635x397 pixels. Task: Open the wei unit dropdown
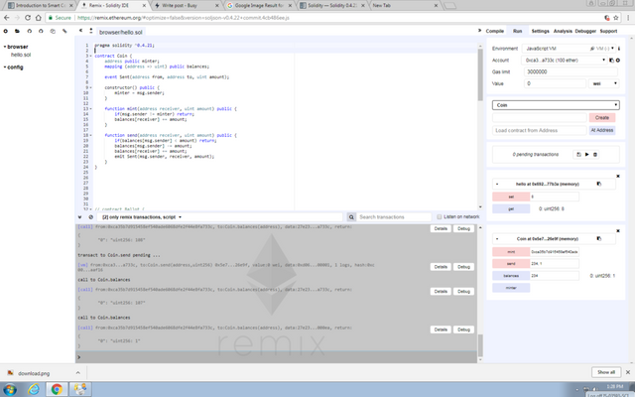pos(603,83)
